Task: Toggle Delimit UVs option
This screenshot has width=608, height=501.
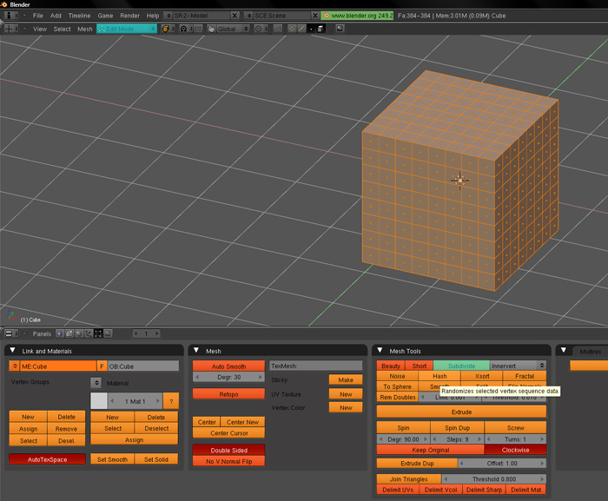Action: coord(398,490)
